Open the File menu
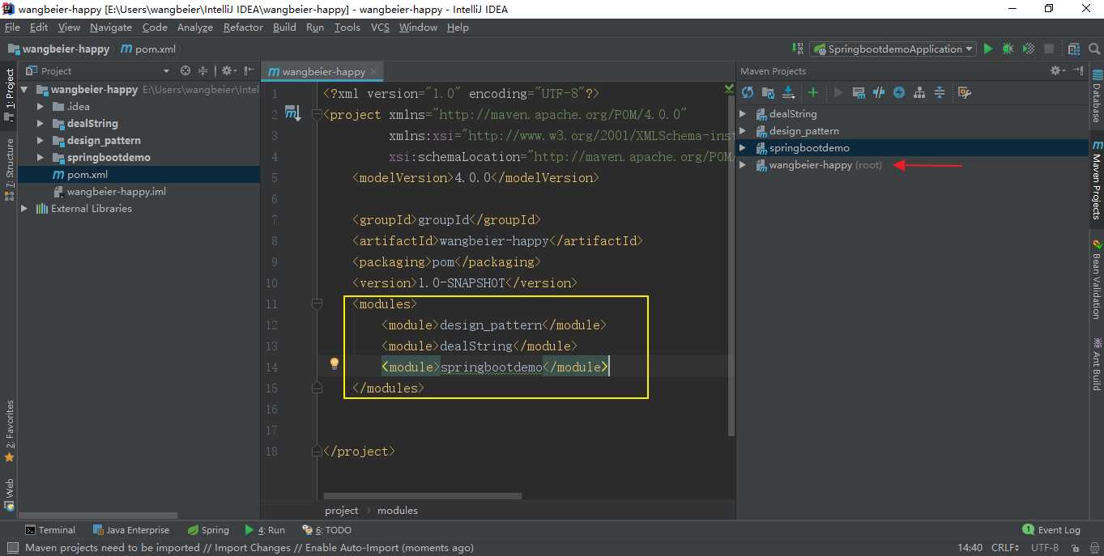This screenshot has height=556, width=1104. [x=12, y=27]
